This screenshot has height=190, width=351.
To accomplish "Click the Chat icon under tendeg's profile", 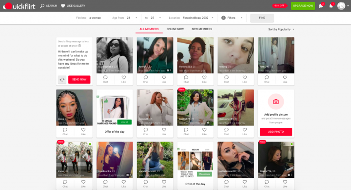I will (x=226, y=77).
